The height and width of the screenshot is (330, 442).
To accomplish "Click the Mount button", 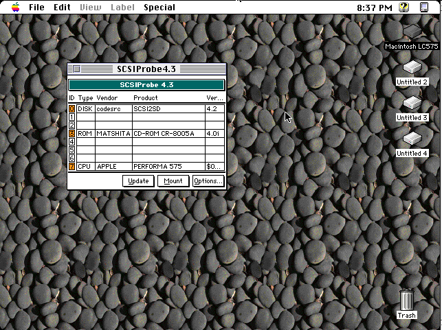I will tap(173, 181).
